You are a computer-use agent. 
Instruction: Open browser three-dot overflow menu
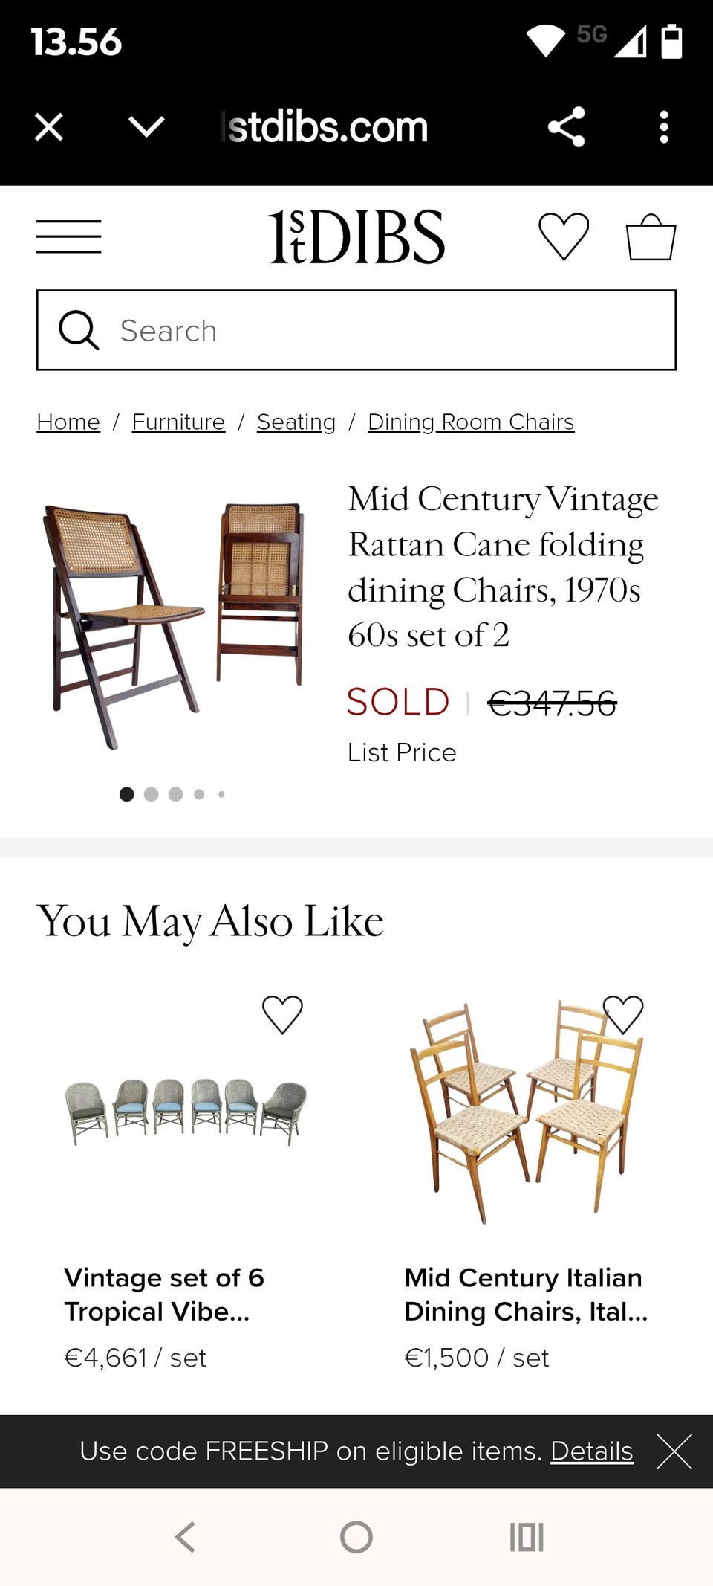pyautogui.click(x=664, y=127)
